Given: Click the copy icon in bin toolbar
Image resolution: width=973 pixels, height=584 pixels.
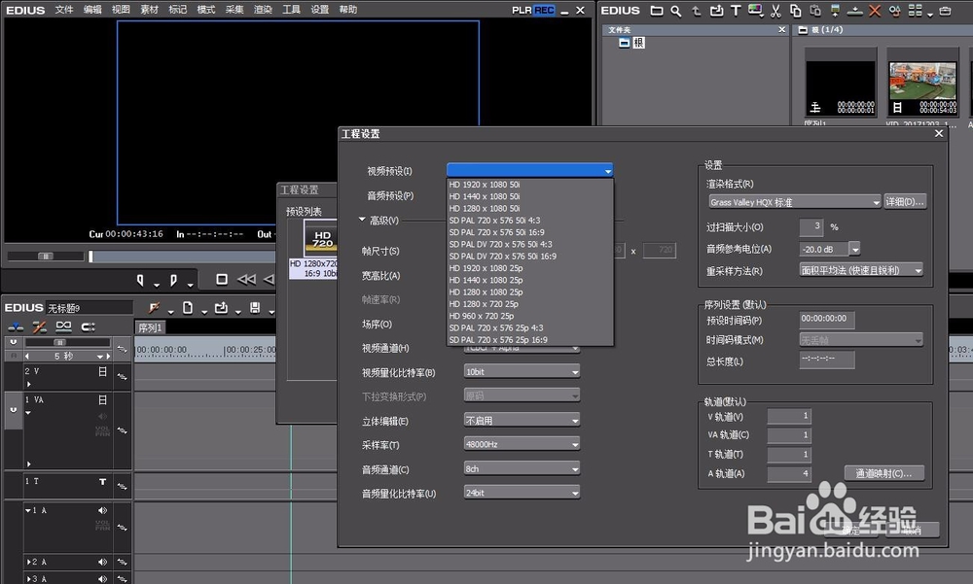Looking at the screenshot, I should pos(796,11).
